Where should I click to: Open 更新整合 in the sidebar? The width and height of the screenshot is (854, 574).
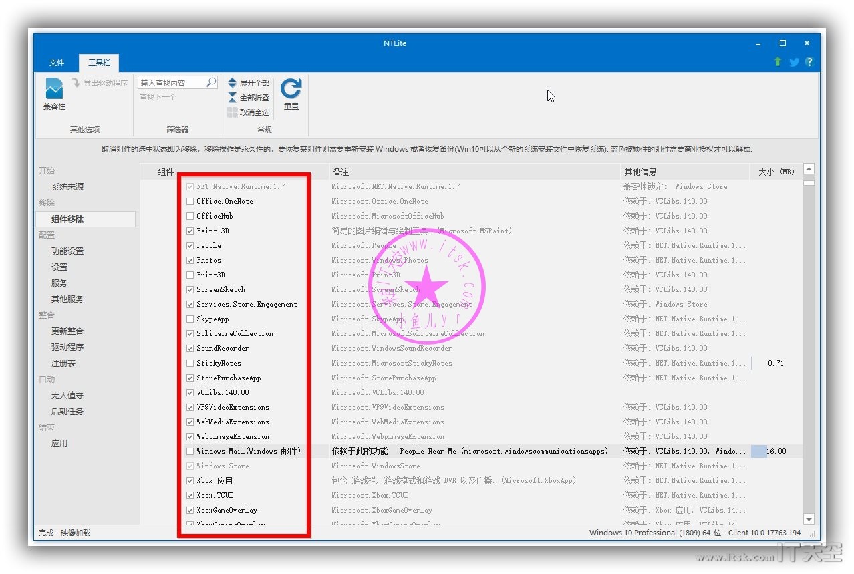point(67,331)
